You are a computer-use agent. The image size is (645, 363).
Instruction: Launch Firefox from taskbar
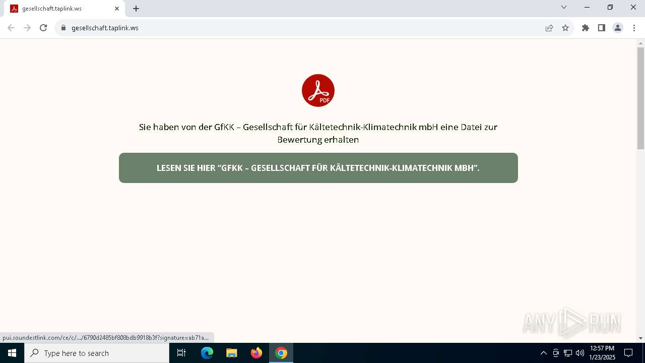click(x=256, y=353)
